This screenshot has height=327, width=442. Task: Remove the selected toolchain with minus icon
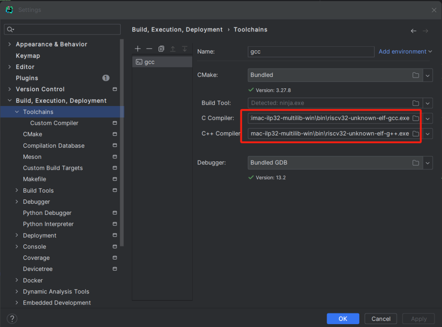pos(149,49)
